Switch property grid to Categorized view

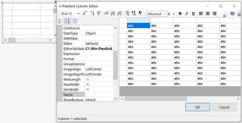point(60,21)
